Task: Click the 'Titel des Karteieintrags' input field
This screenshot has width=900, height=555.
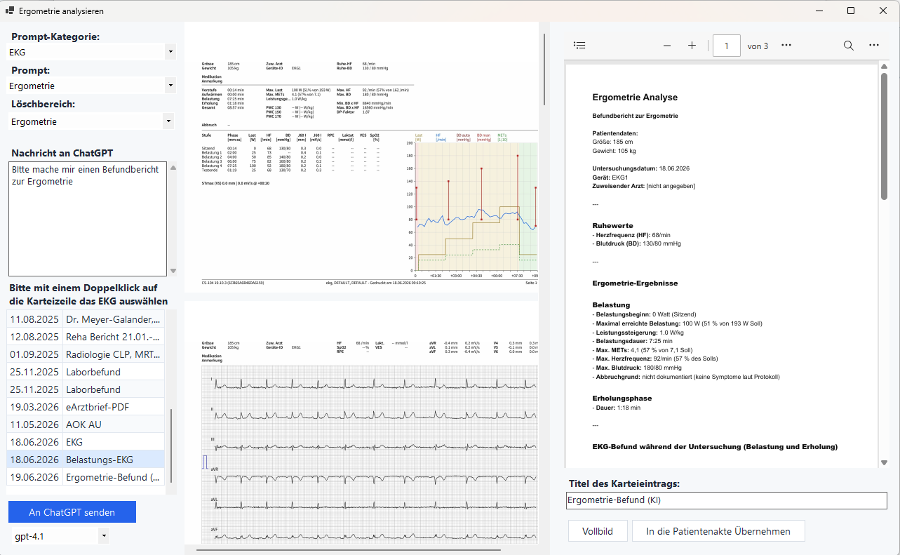Action: [727, 500]
